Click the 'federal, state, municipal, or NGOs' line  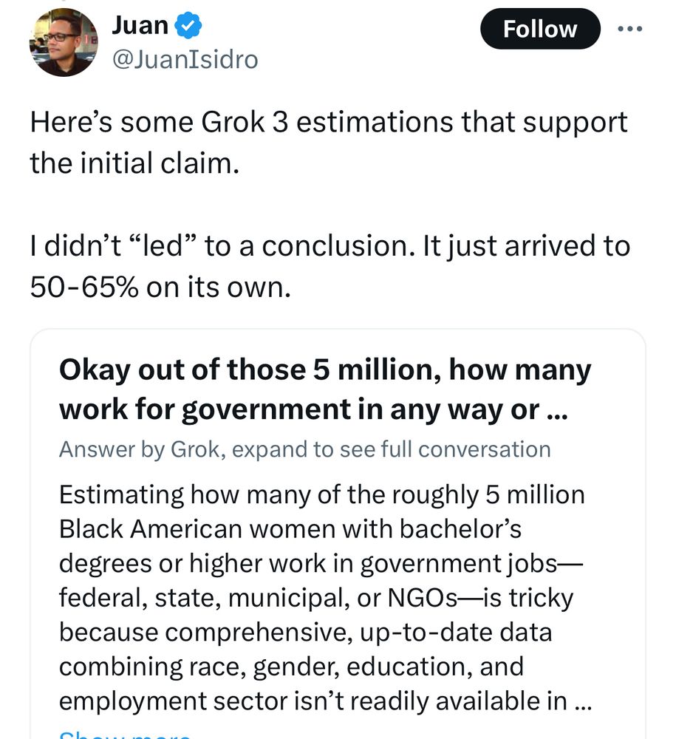[x=316, y=598]
